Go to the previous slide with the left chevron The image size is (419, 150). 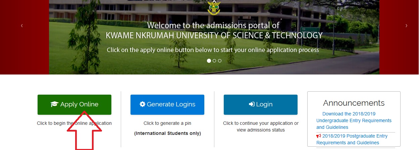[22, 26]
